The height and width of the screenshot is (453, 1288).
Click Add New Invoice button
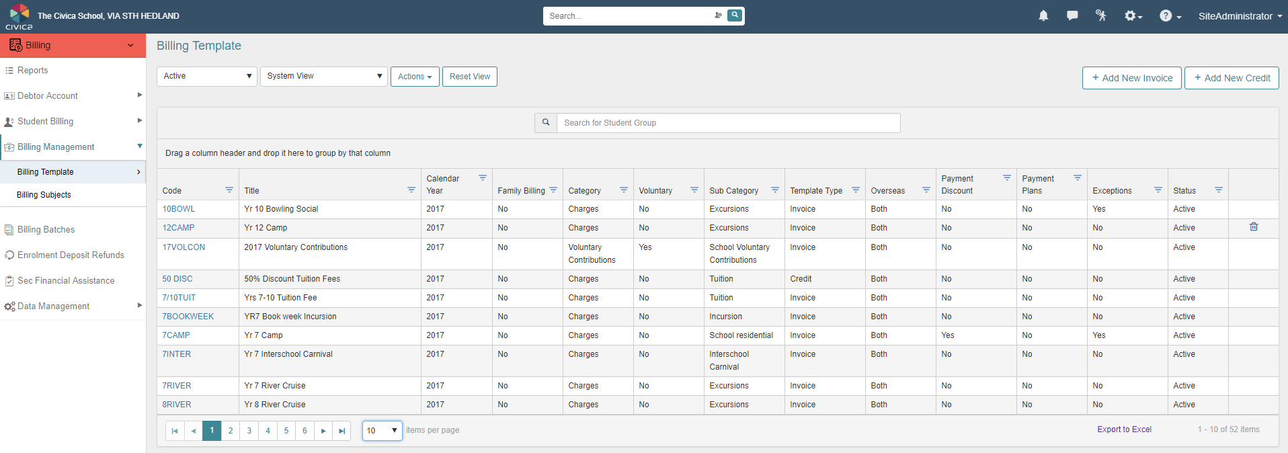click(1132, 78)
